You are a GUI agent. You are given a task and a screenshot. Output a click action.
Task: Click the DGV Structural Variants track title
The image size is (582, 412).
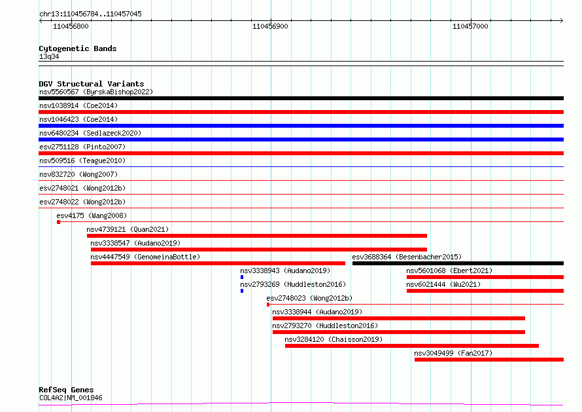(x=92, y=84)
